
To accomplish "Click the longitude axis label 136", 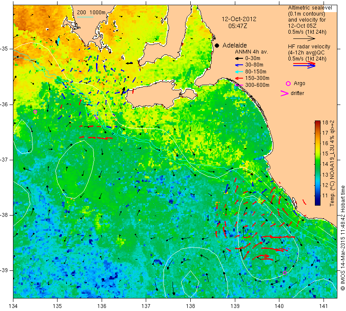I will [102, 306].
